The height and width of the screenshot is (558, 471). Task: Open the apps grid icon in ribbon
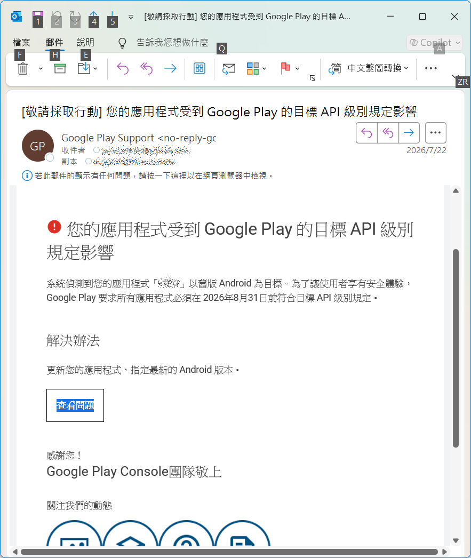coord(199,68)
